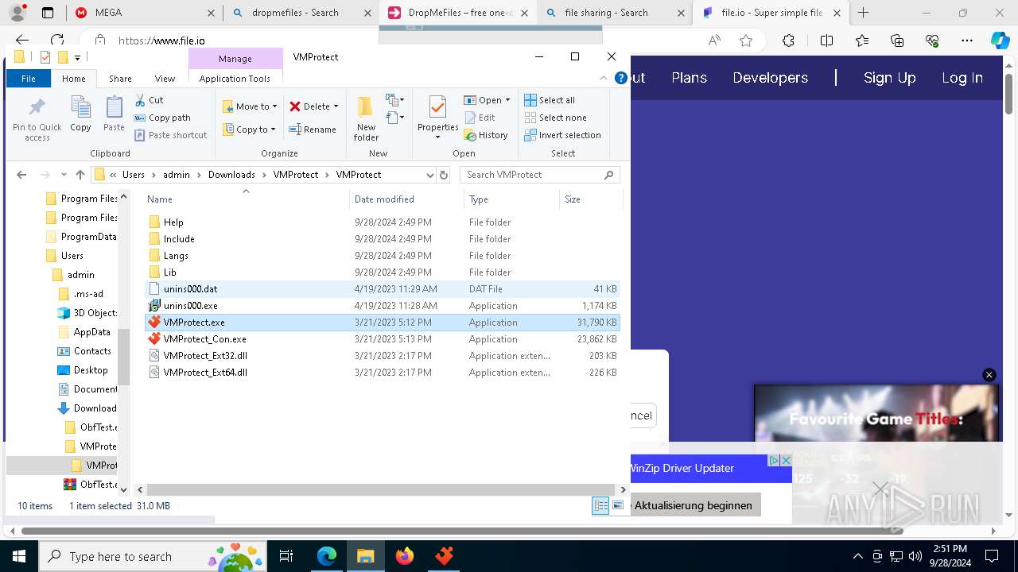Image resolution: width=1018 pixels, height=572 pixels.
Task: Switch to the Share ribbon tab
Action: tap(120, 79)
